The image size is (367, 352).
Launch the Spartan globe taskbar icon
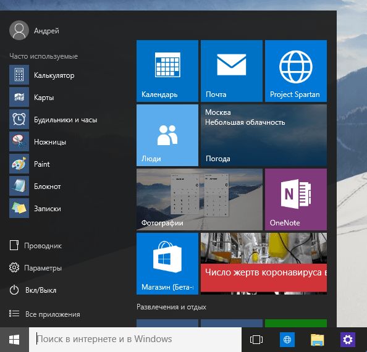(287, 340)
